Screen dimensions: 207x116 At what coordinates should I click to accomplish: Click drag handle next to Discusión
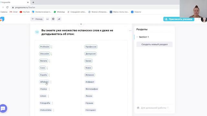[52, 54]
